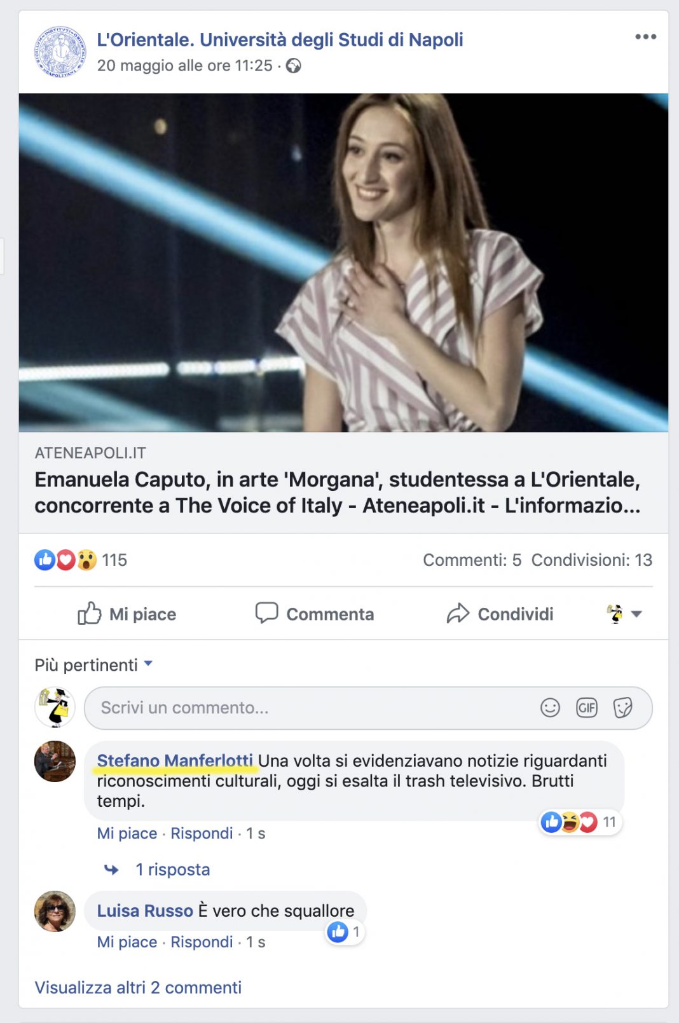Toggle Mi piace on the post
This screenshot has width=679, height=1023.
(127, 614)
